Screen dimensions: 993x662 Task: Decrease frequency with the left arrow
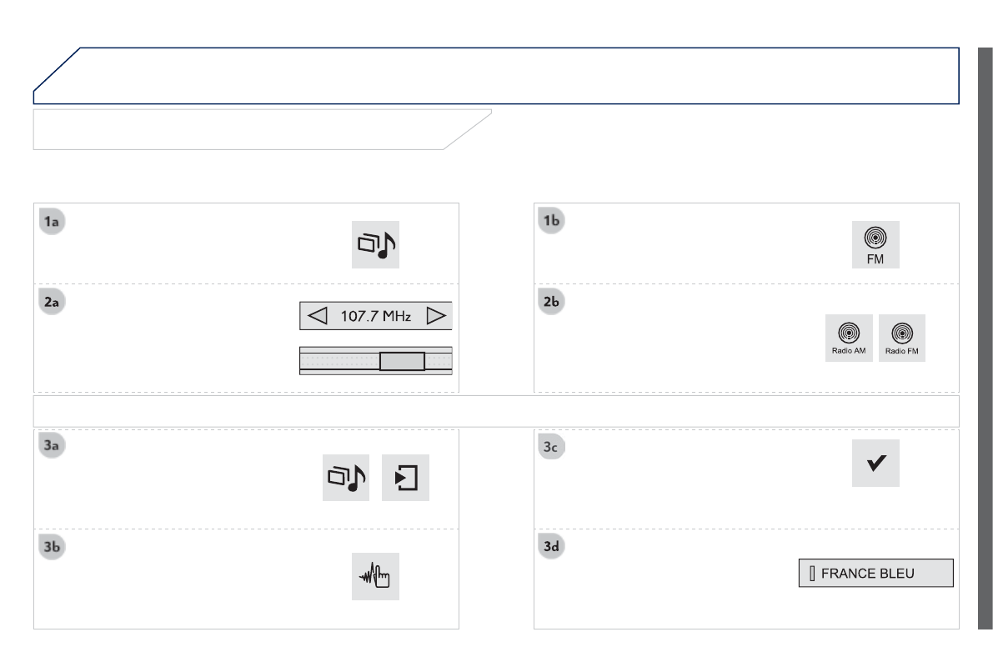(x=318, y=317)
